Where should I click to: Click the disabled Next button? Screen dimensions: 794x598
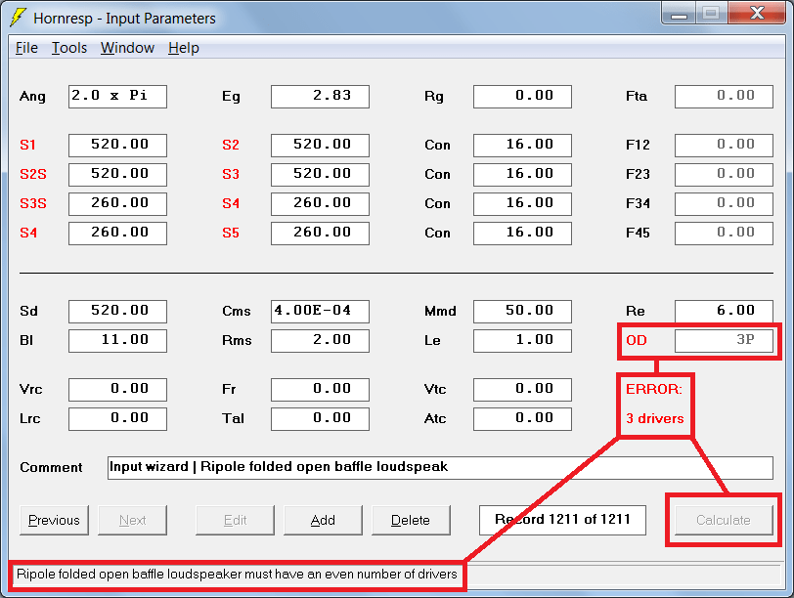(132, 520)
